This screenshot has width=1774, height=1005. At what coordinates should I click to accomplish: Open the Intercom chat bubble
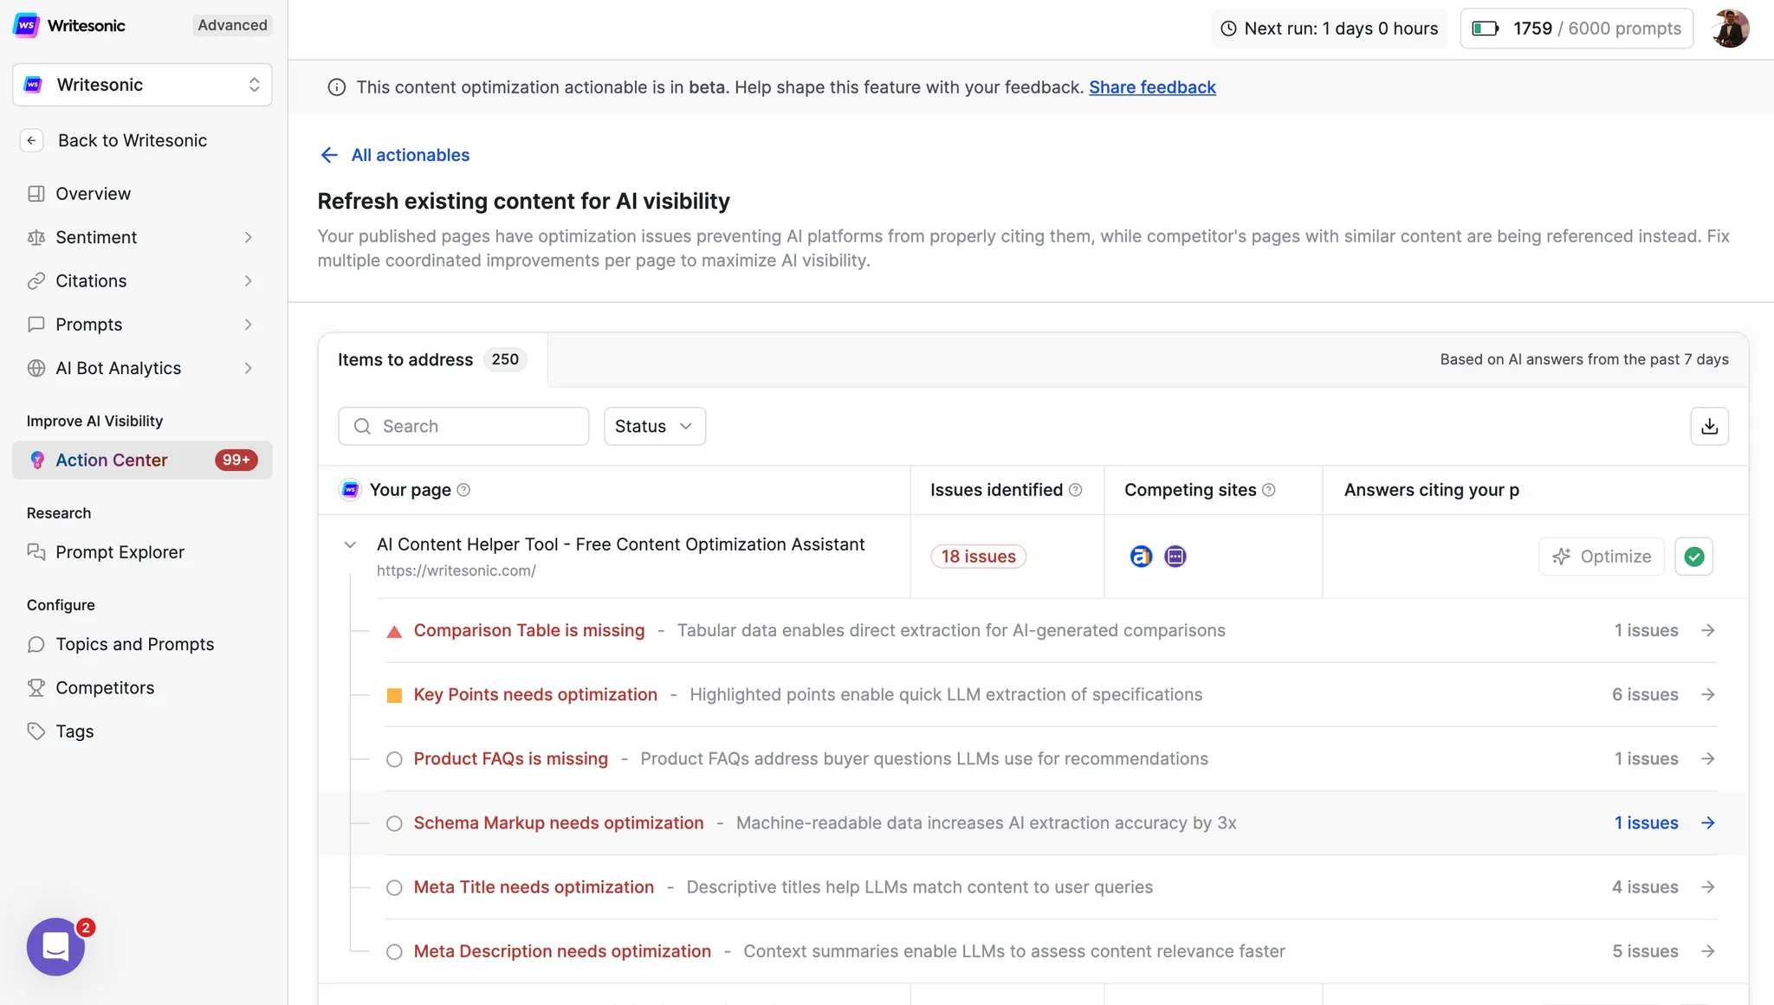pyautogui.click(x=55, y=946)
